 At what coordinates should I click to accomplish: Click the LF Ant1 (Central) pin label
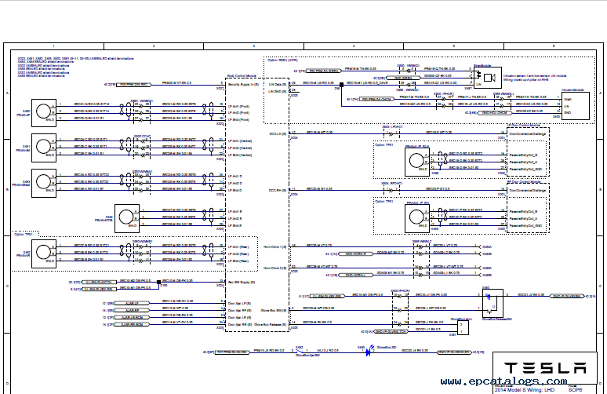click(240, 141)
